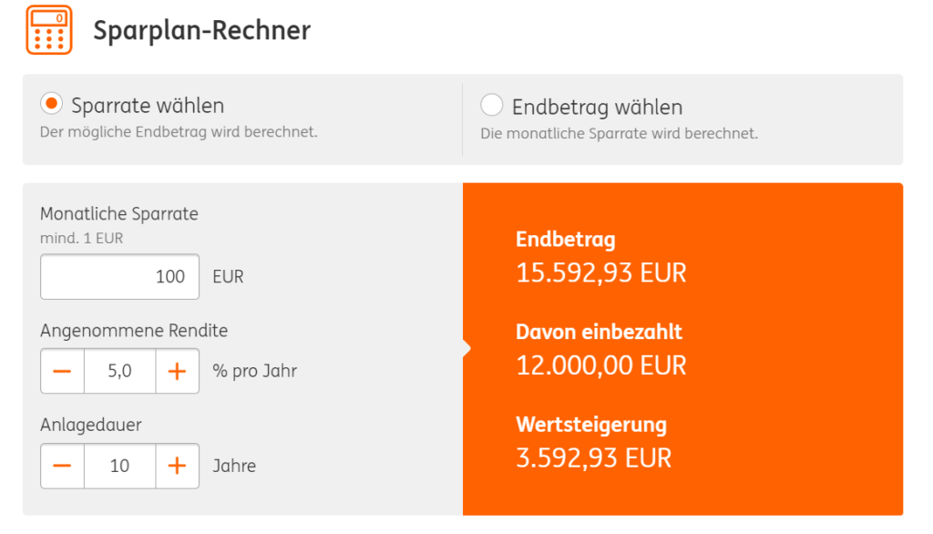
Task: Click the Monatliche Sparrate input showing 100
Action: tap(119, 276)
